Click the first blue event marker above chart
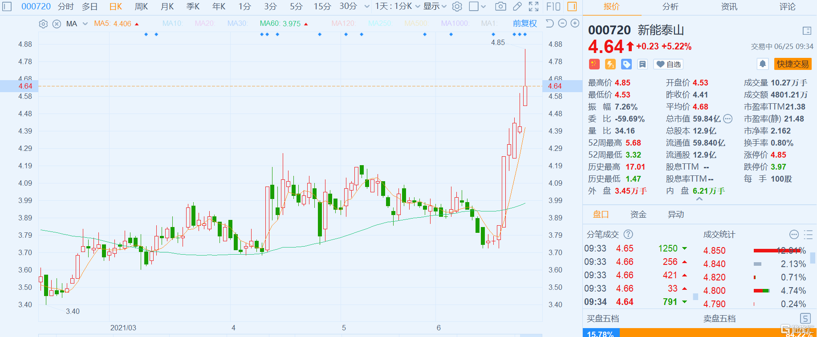 (x=146, y=34)
